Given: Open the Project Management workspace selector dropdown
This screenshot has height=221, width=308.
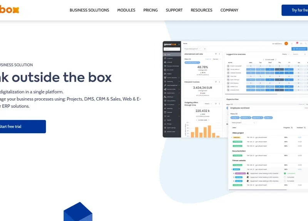Looking at the screenshot, I should 191,49.
